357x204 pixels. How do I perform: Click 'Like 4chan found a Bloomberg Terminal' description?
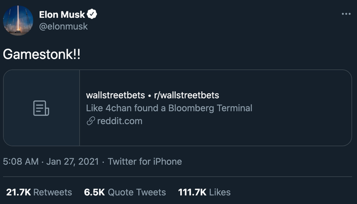click(x=169, y=108)
